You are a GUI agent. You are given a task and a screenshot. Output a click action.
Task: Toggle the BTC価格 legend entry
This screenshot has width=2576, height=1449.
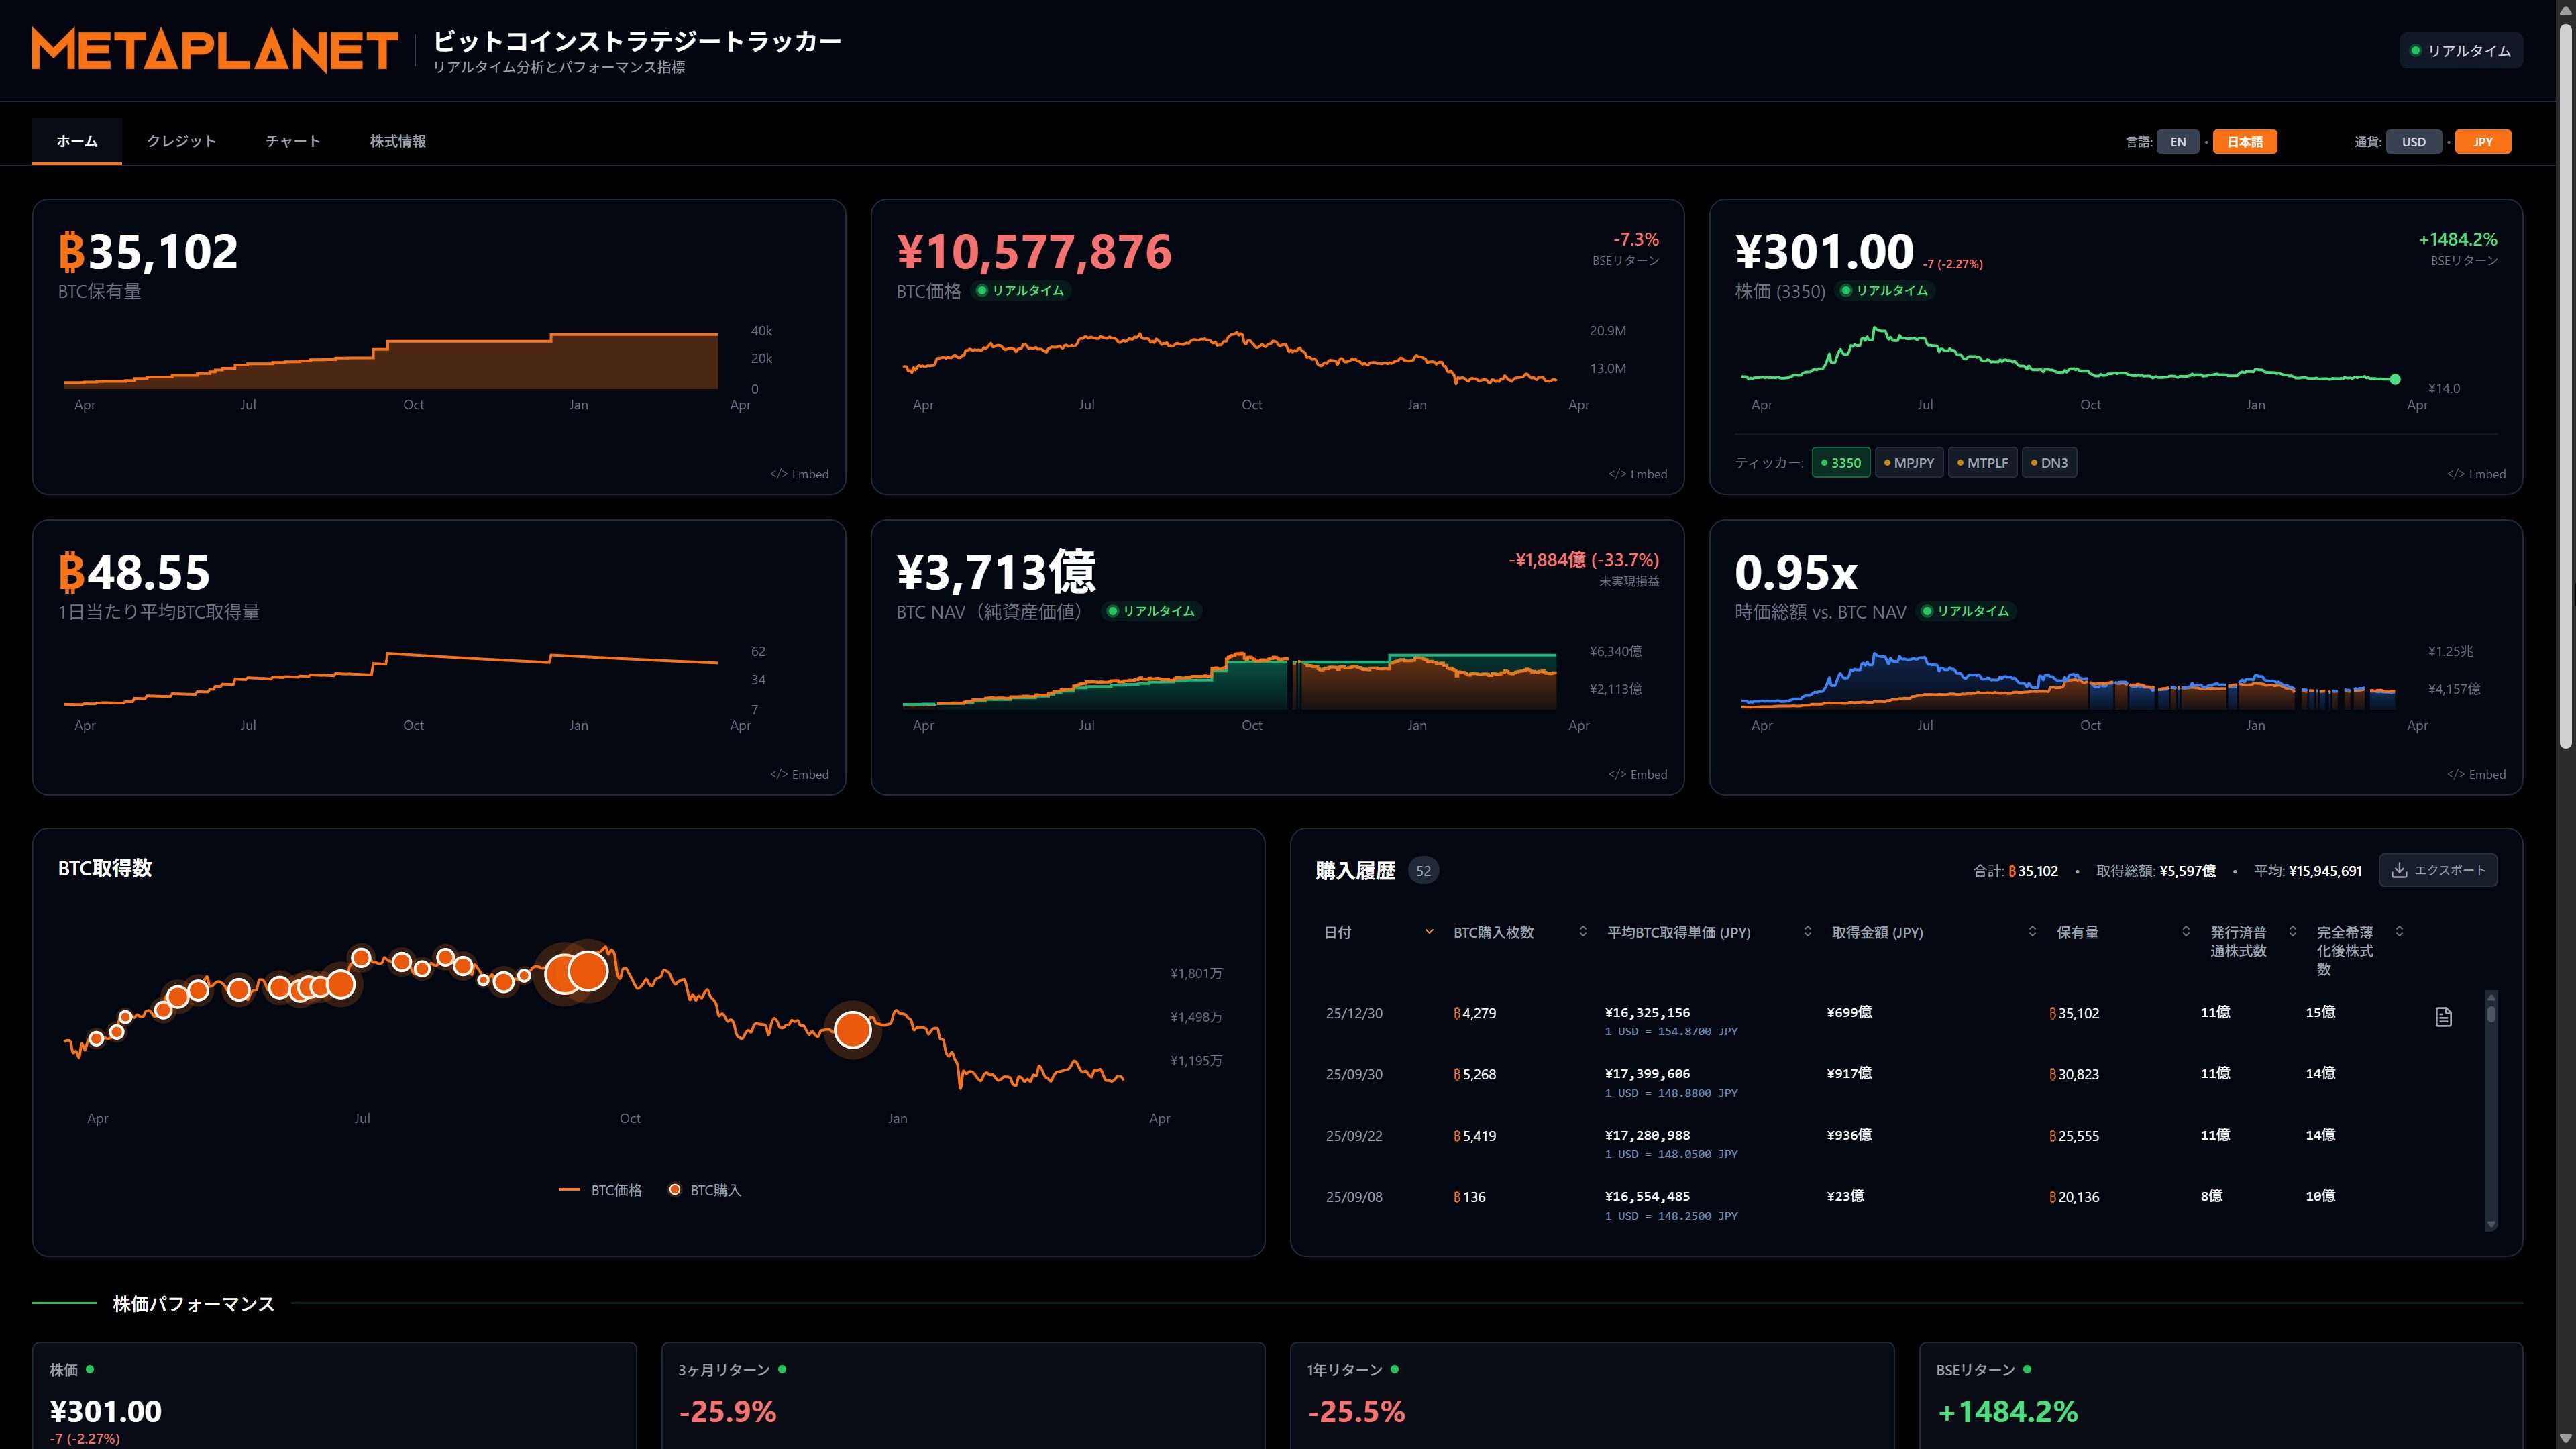pyautogui.click(x=600, y=1190)
